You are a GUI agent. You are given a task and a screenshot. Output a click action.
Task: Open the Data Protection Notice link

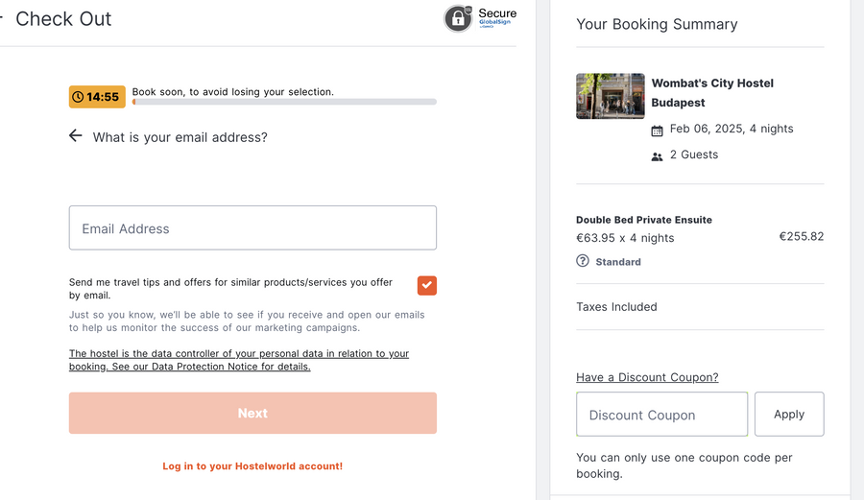pos(238,360)
